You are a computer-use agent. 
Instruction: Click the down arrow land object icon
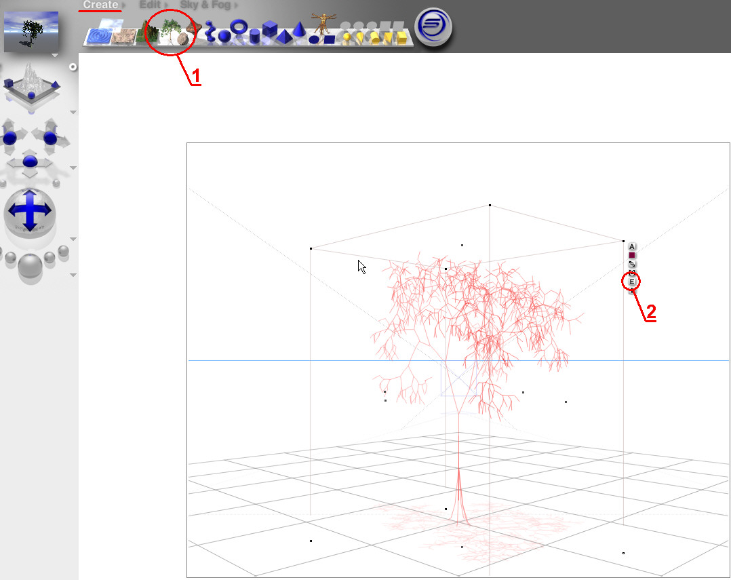[632, 290]
